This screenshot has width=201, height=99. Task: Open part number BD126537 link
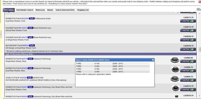coord(23,28)
